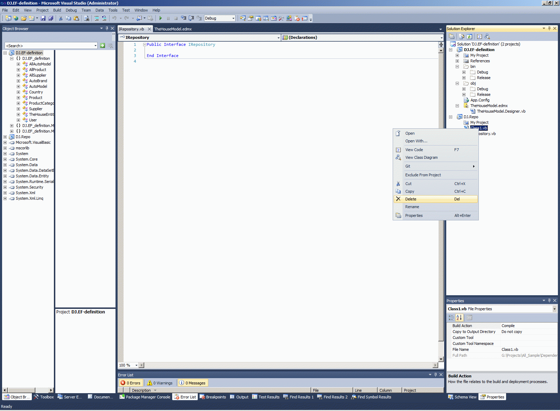Toggle the 0 Errors filter

click(x=130, y=383)
